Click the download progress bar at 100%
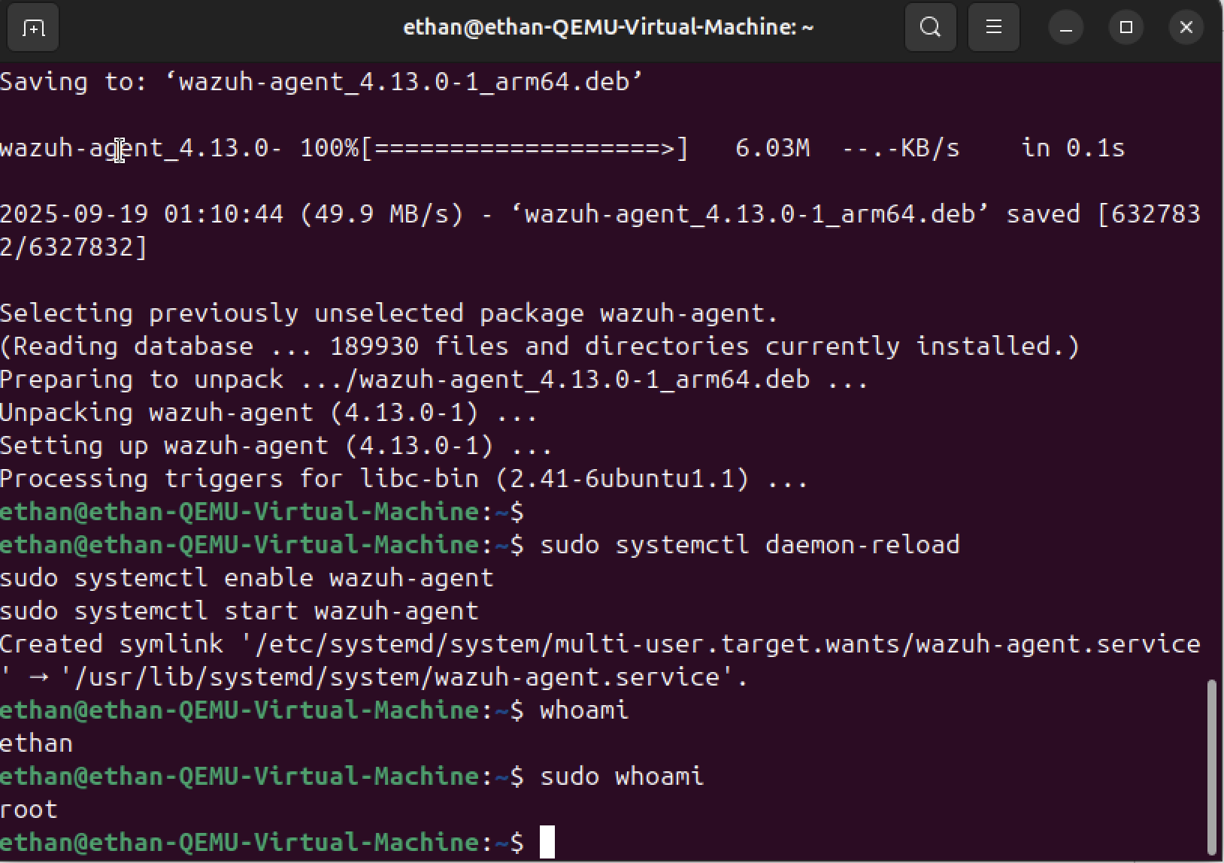Screen dimensions: 1224x863 [524, 148]
